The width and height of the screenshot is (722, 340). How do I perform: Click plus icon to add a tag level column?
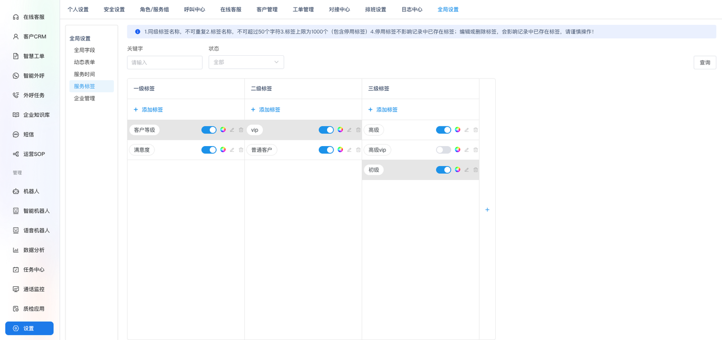pyautogui.click(x=487, y=210)
